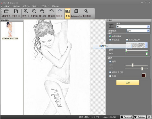The width and height of the screenshot is (152, 119).
Task: Expand the 预设 (Preset) dropdown
Action: (x=148, y=26)
